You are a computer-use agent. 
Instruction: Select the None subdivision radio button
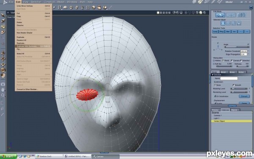(x=215, y=85)
